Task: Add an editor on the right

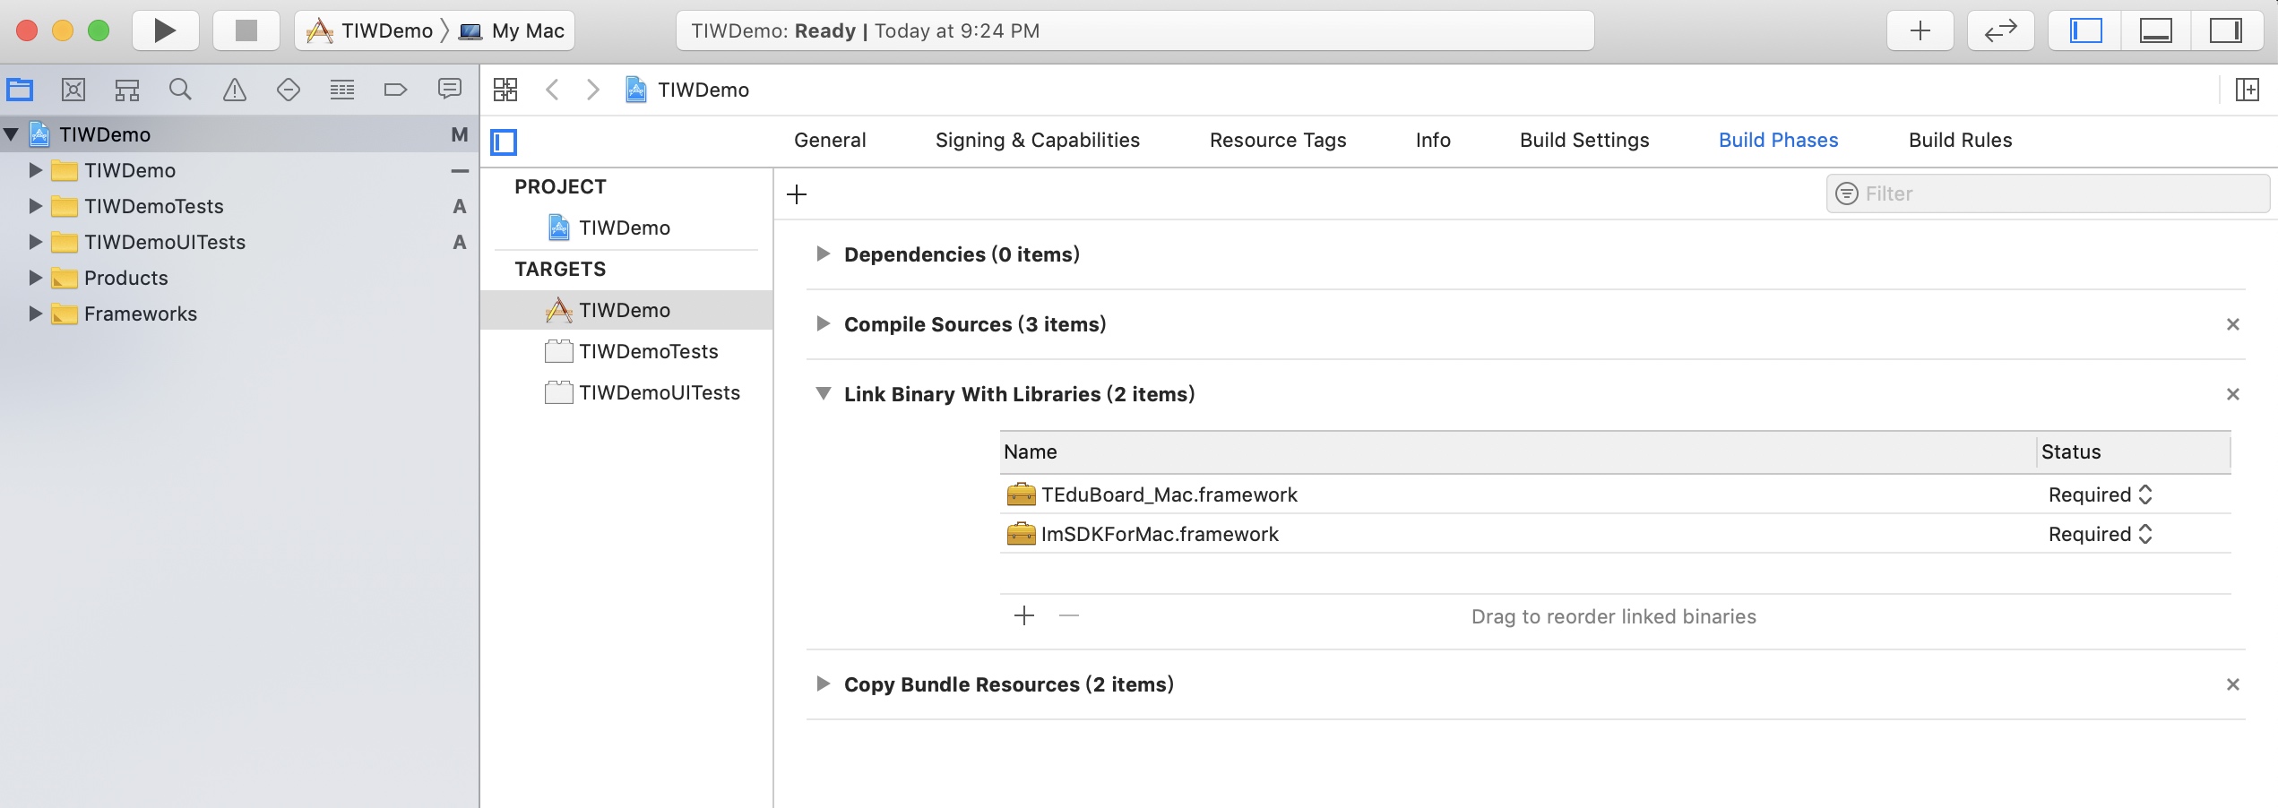Action: click(x=2248, y=90)
